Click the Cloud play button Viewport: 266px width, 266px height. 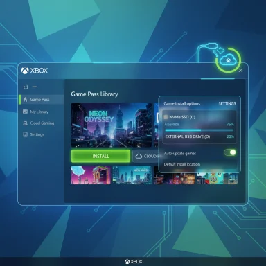(146, 156)
